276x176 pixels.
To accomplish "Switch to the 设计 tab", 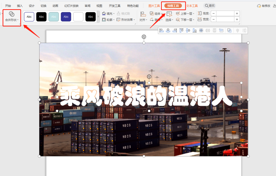I will 32,6.
